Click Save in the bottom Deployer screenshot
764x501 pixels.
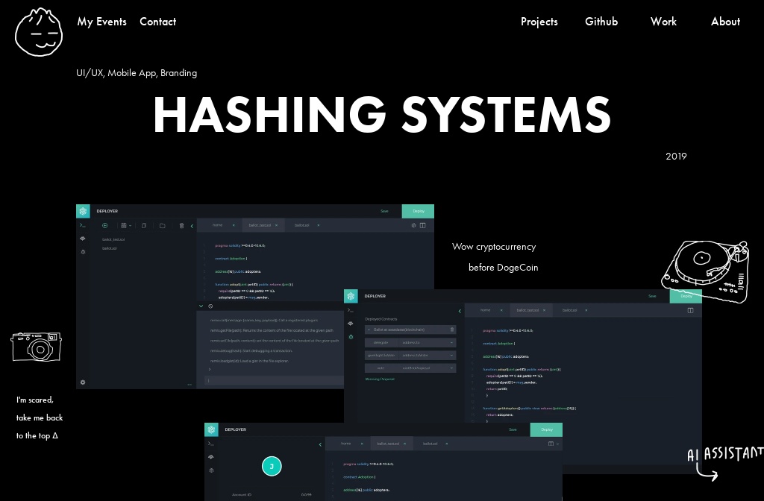(x=513, y=429)
